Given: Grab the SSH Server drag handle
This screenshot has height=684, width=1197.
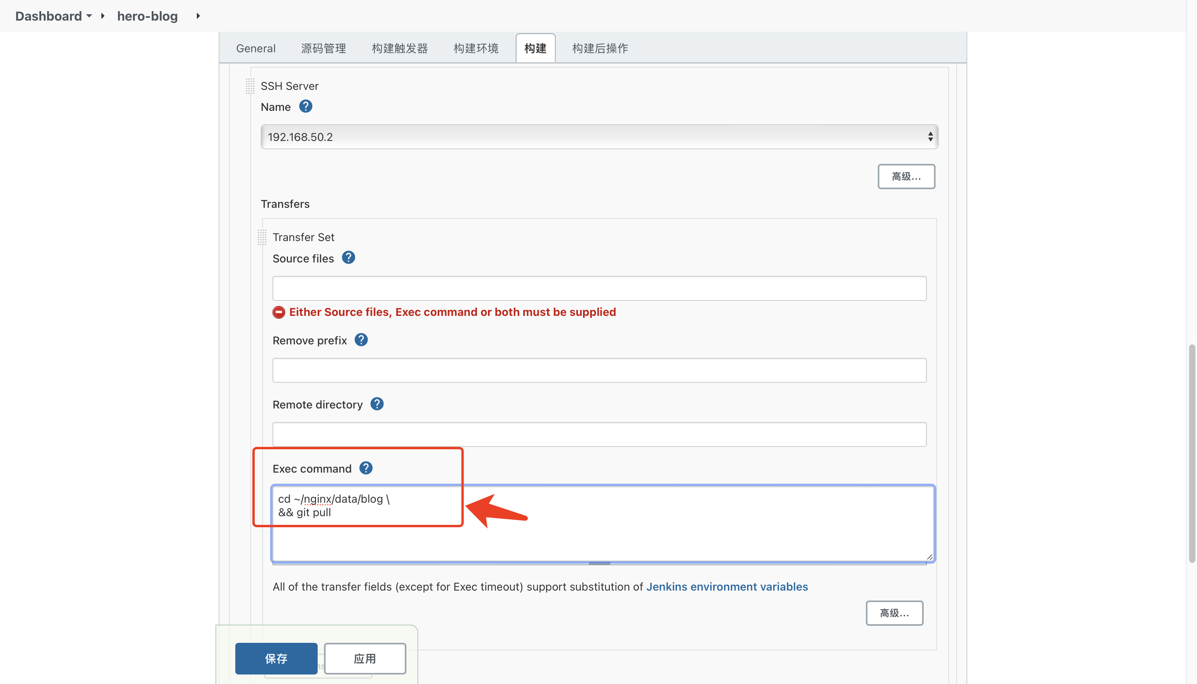Looking at the screenshot, I should click(250, 86).
